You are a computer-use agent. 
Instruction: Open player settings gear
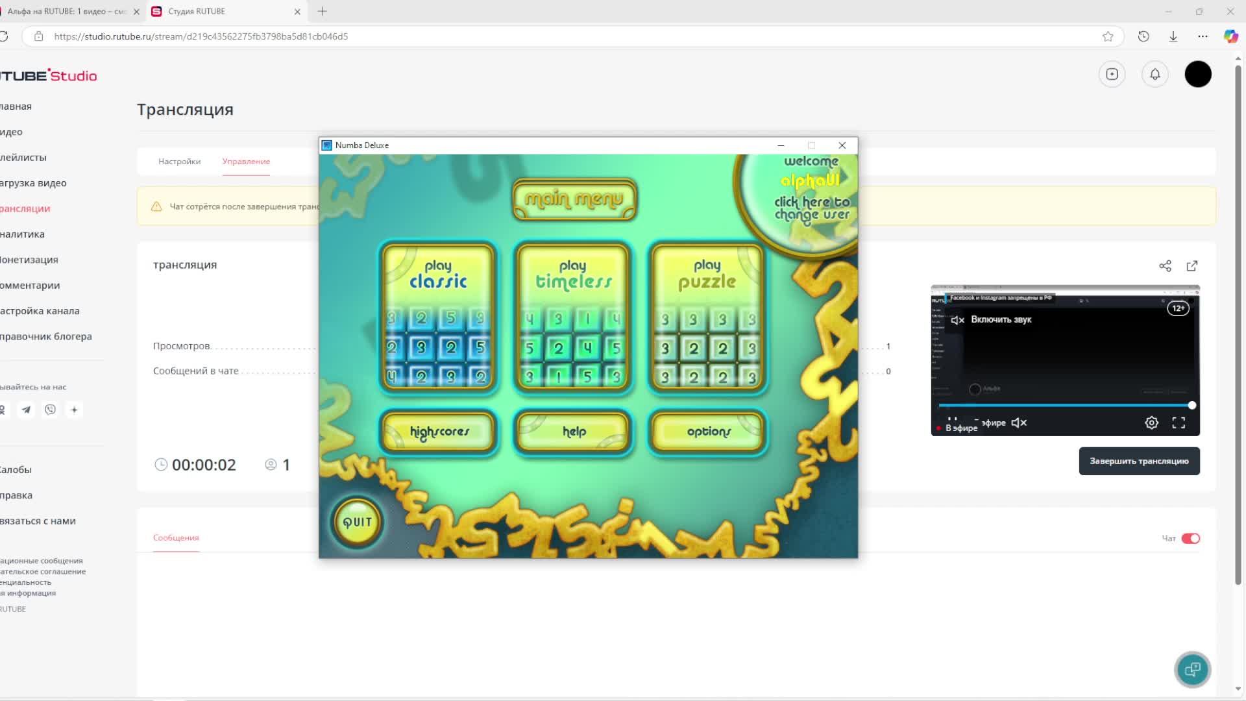pos(1151,423)
